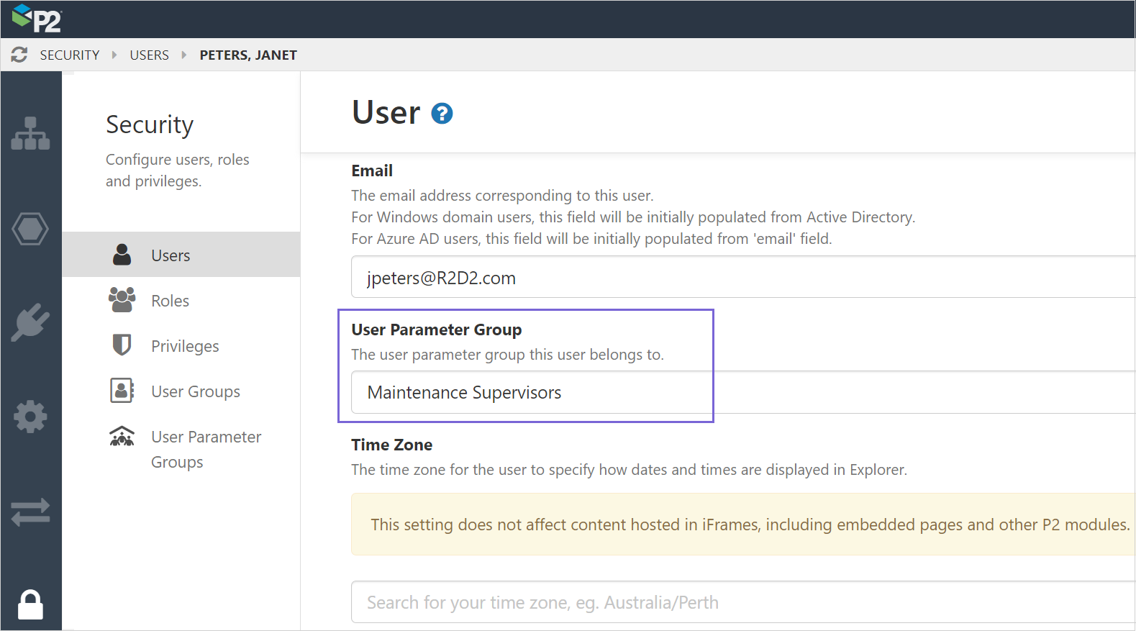Open the padlock security icon in sidebar

click(x=30, y=604)
